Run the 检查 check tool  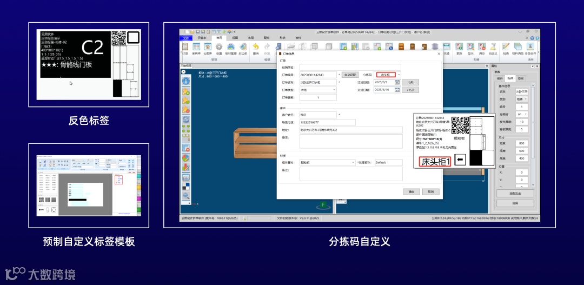pyautogui.click(x=506, y=49)
